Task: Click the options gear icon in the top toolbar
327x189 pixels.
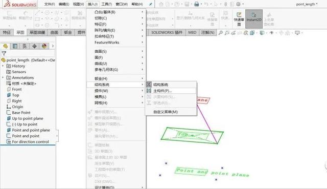Action: pyautogui.click(x=239, y=4)
